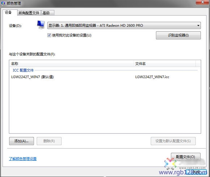
Task: Open the 显示器 device dropdown arrow
Action: 198,25
